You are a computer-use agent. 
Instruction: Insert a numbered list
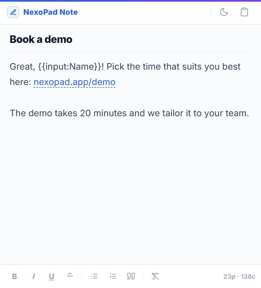coord(113,276)
